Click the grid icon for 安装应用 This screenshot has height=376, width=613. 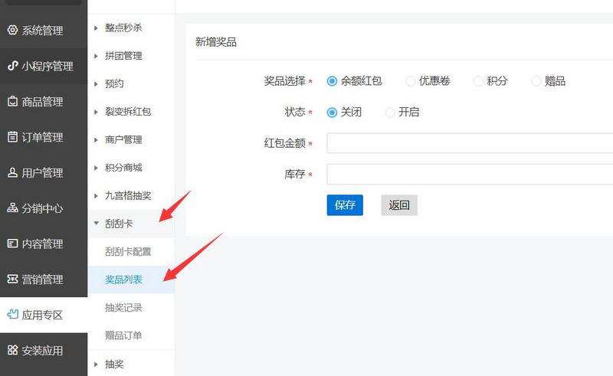[x=12, y=351]
